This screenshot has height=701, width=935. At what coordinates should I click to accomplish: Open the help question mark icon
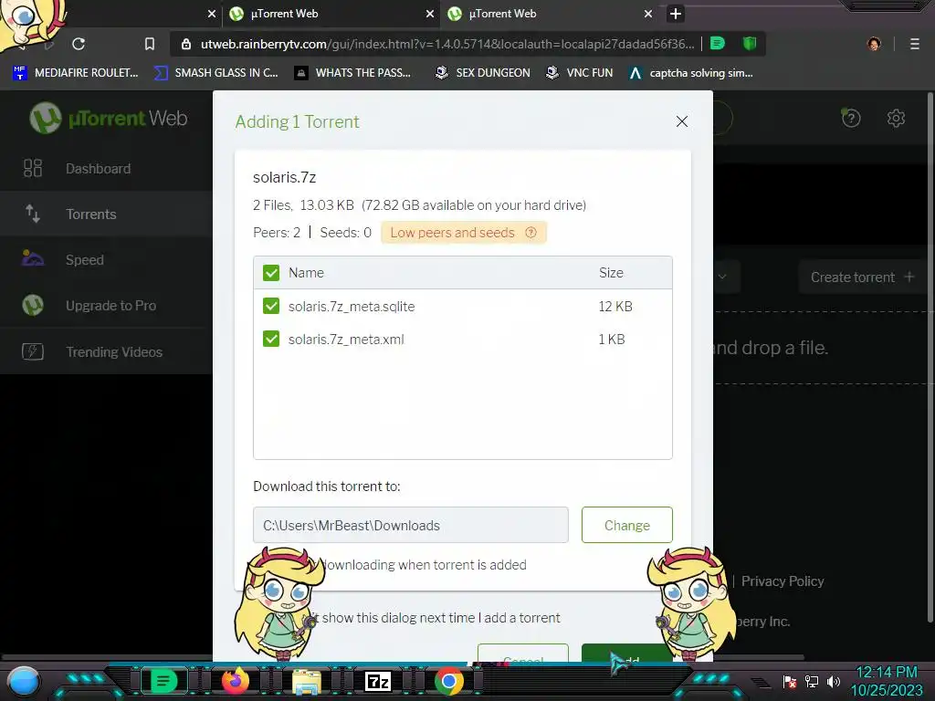click(x=851, y=118)
